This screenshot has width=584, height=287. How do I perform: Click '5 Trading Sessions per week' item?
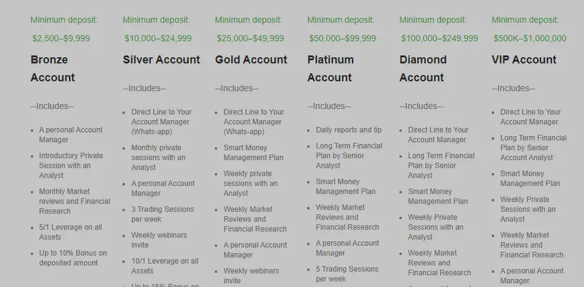347,274
